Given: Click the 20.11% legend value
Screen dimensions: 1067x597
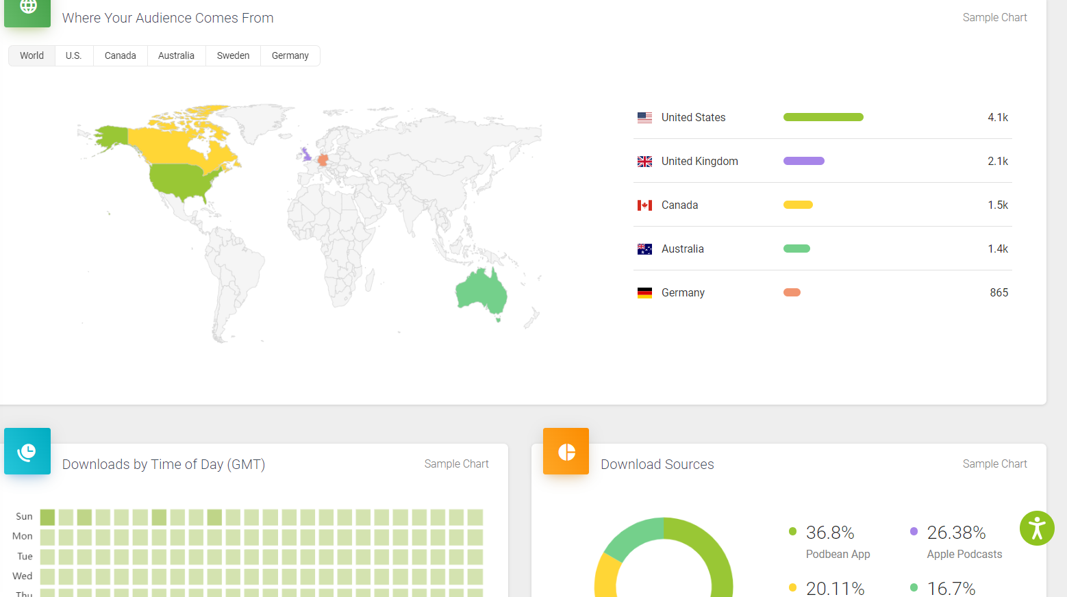Looking at the screenshot, I should point(835,588).
